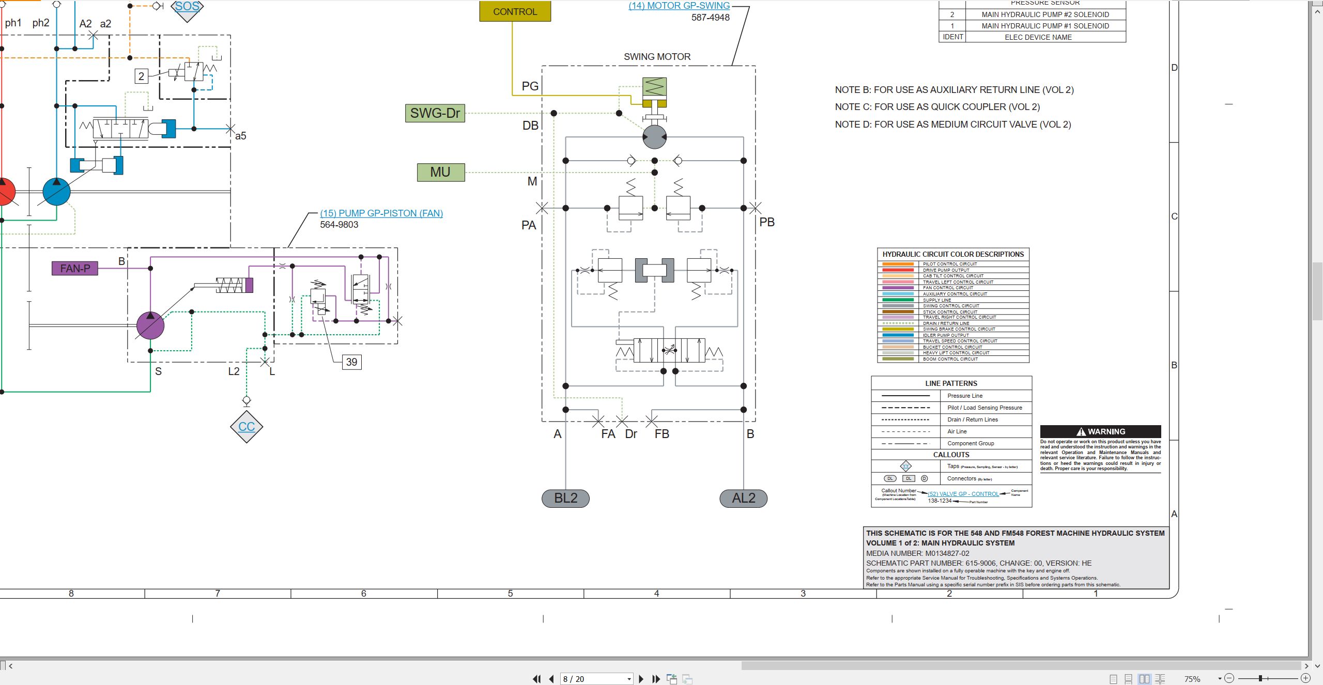Viewport: 1323px width, 685px height.
Task: Click the HYDRAULIC CIRCUIT COLOR DESCRIPTIONS heading
Action: [953, 254]
